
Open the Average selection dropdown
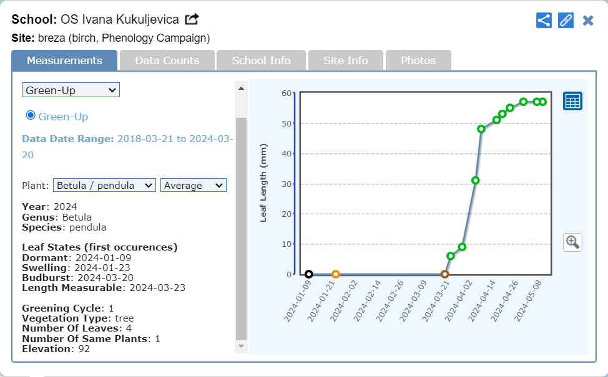194,185
